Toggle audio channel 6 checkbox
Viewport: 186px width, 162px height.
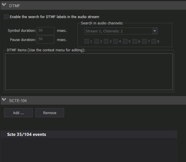135,41
